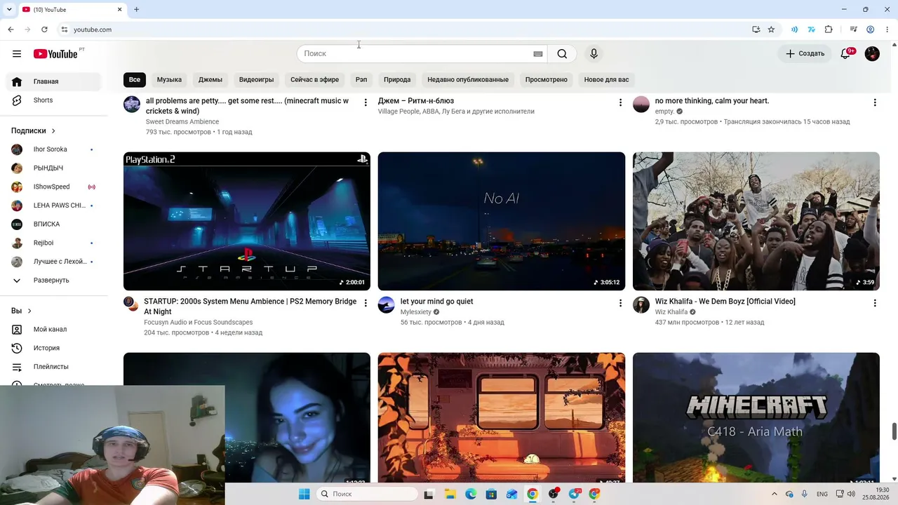
Task: Click the search magnifier button
Action: click(562, 54)
